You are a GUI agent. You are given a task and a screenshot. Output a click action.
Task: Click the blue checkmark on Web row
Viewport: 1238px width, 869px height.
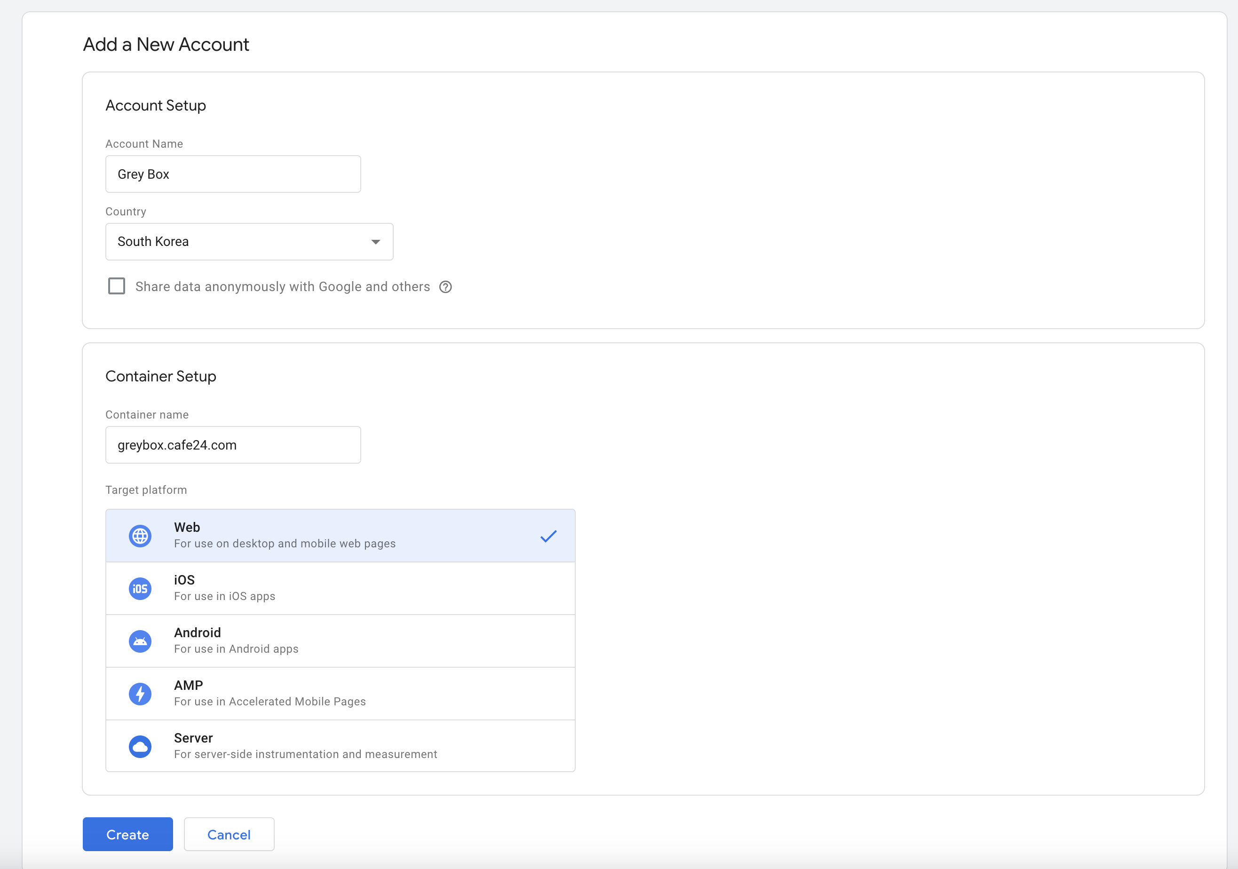coord(548,536)
